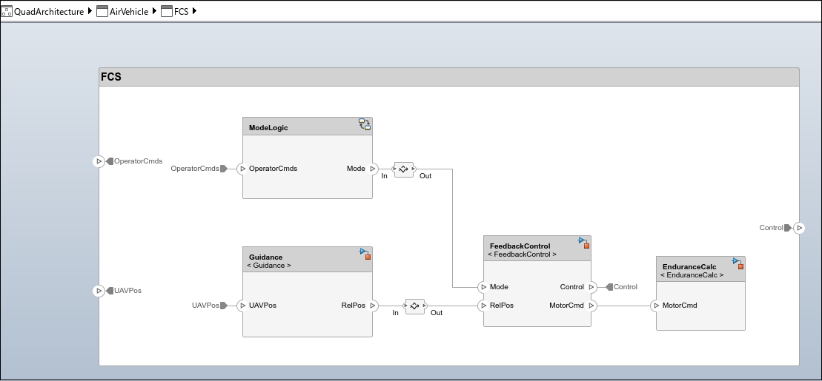This screenshot has height=381, width=822.
Task: Select the Guidance component title
Action: coord(266,257)
